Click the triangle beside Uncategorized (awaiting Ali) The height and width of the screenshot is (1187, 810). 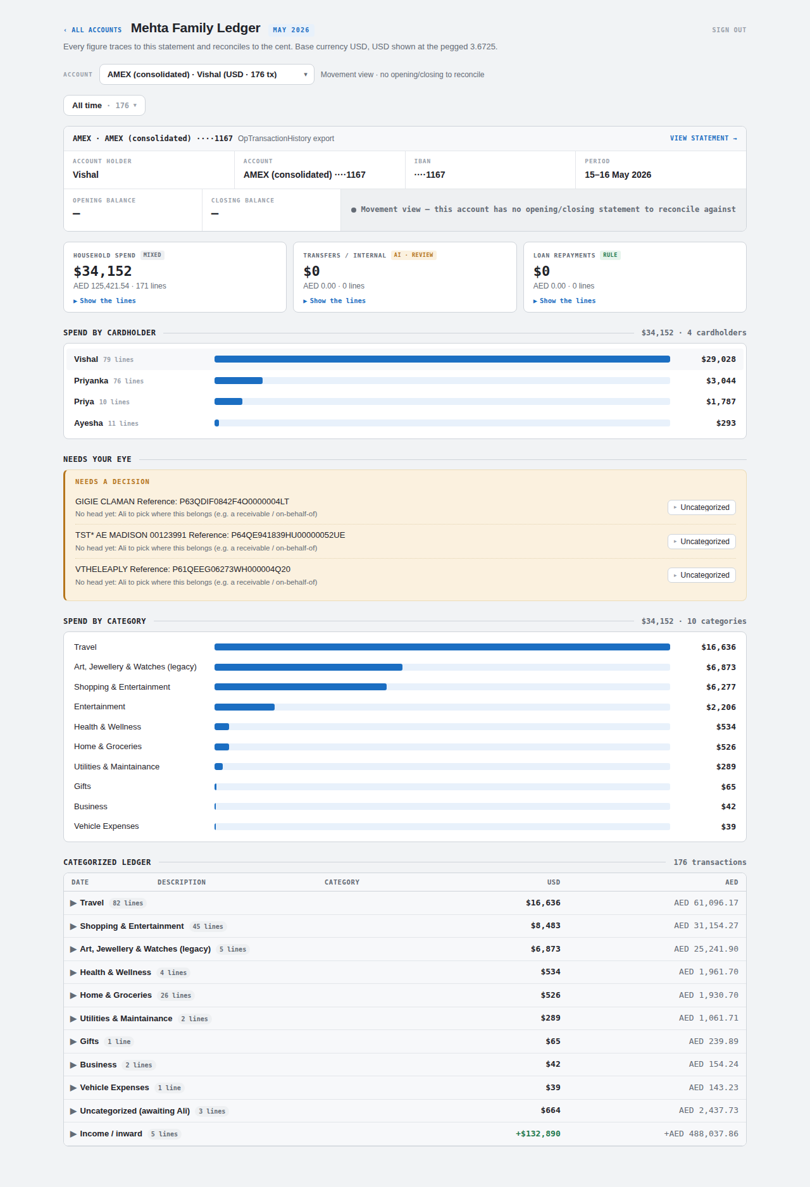point(73,1111)
